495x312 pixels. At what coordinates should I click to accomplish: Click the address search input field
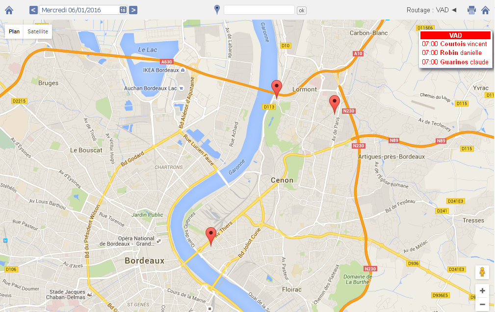coord(259,10)
